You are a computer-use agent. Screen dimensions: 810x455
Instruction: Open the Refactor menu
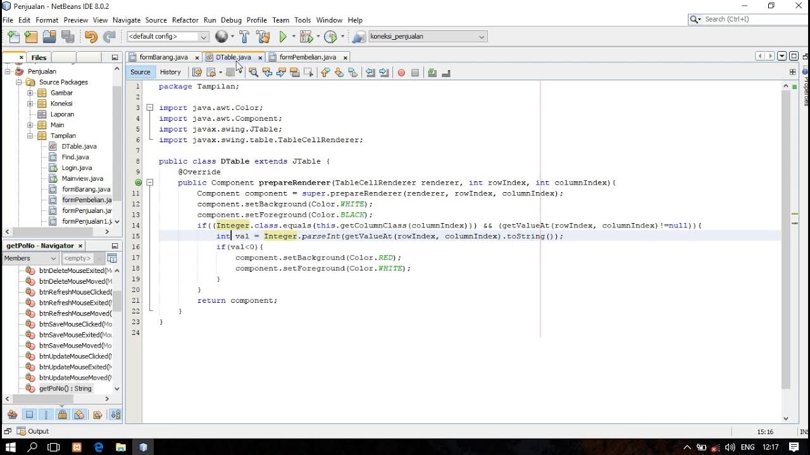[x=185, y=20]
